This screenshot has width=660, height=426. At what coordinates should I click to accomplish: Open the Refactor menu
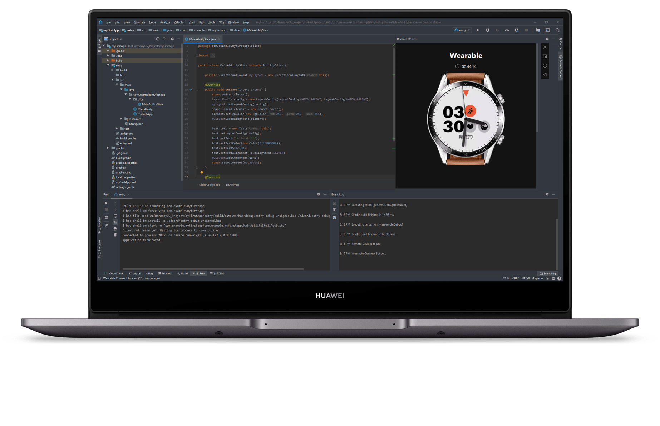pos(179,22)
